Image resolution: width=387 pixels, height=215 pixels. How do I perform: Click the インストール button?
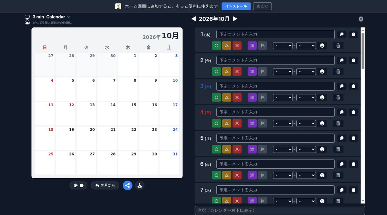click(236, 6)
